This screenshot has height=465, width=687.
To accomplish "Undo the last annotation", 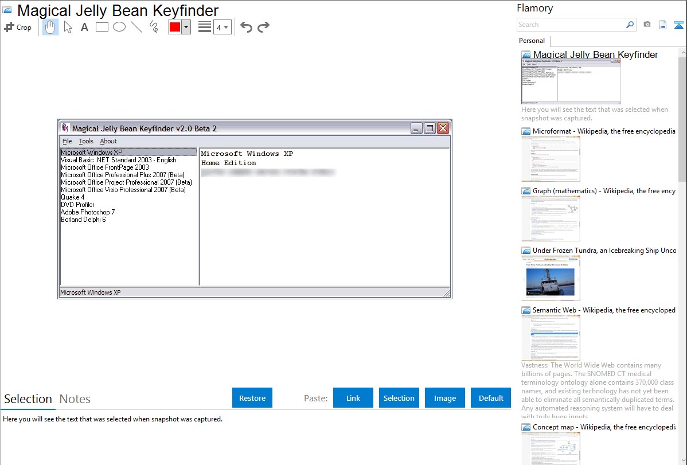I will (x=246, y=27).
